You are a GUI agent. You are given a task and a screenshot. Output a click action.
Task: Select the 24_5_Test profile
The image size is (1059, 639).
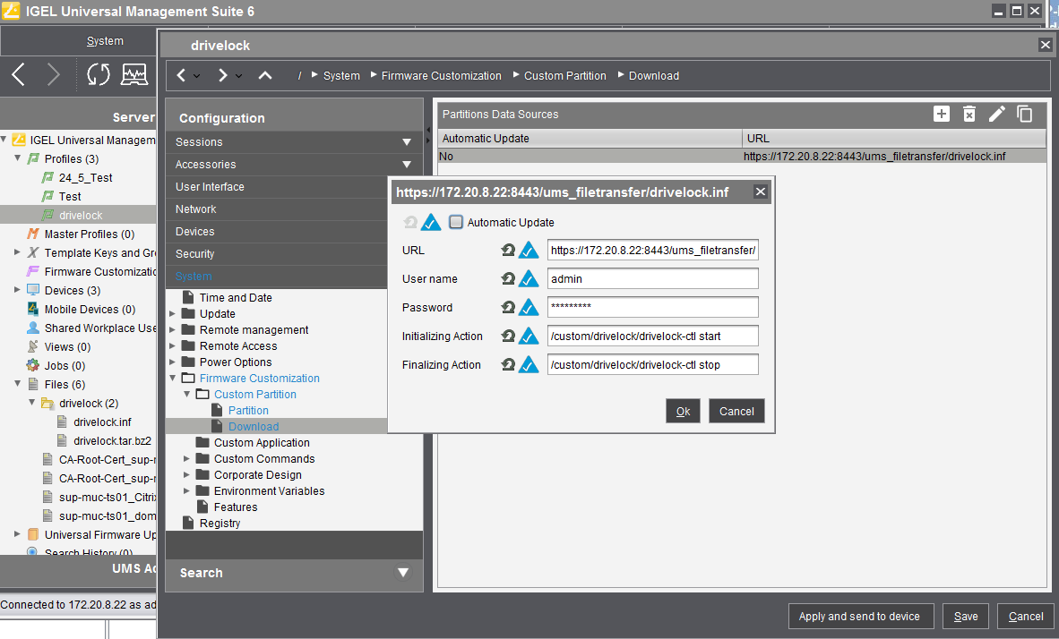(85, 177)
